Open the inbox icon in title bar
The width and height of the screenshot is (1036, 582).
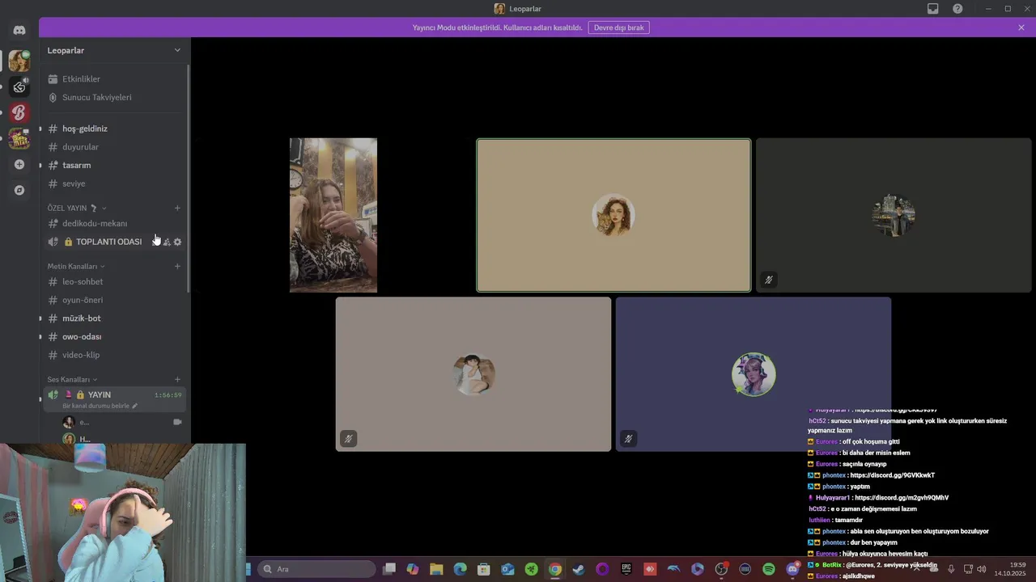coord(933,9)
